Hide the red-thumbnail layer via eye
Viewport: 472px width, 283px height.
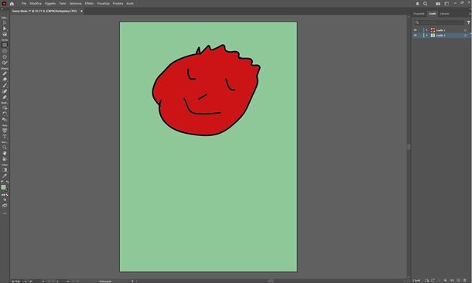[x=415, y=30]
